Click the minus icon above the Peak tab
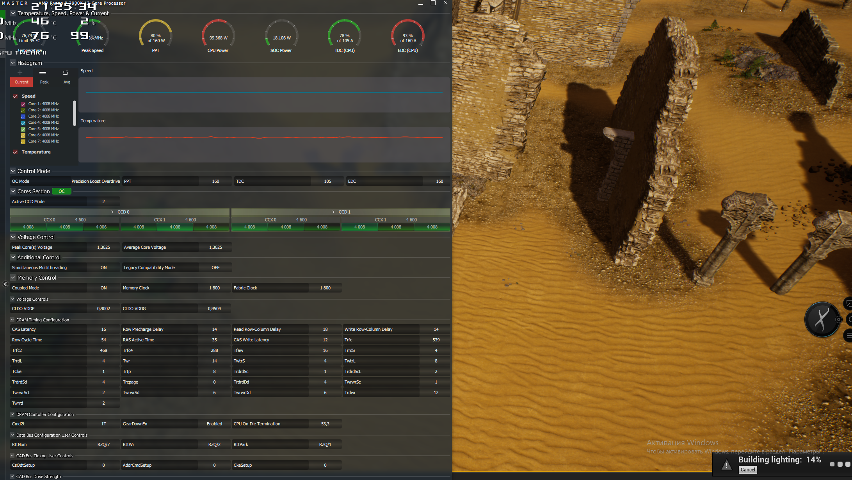This screenshot has height=480, width=852. click(43, 73)
